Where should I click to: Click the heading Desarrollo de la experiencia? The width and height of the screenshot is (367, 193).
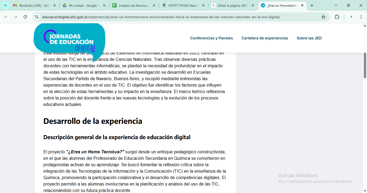point(93,121)
